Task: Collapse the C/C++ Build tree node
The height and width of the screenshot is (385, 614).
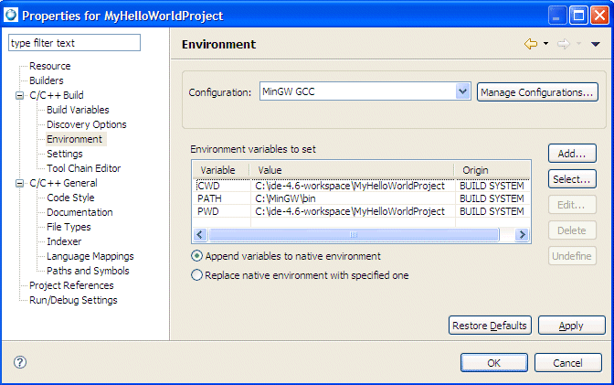Action: point(20,95)
